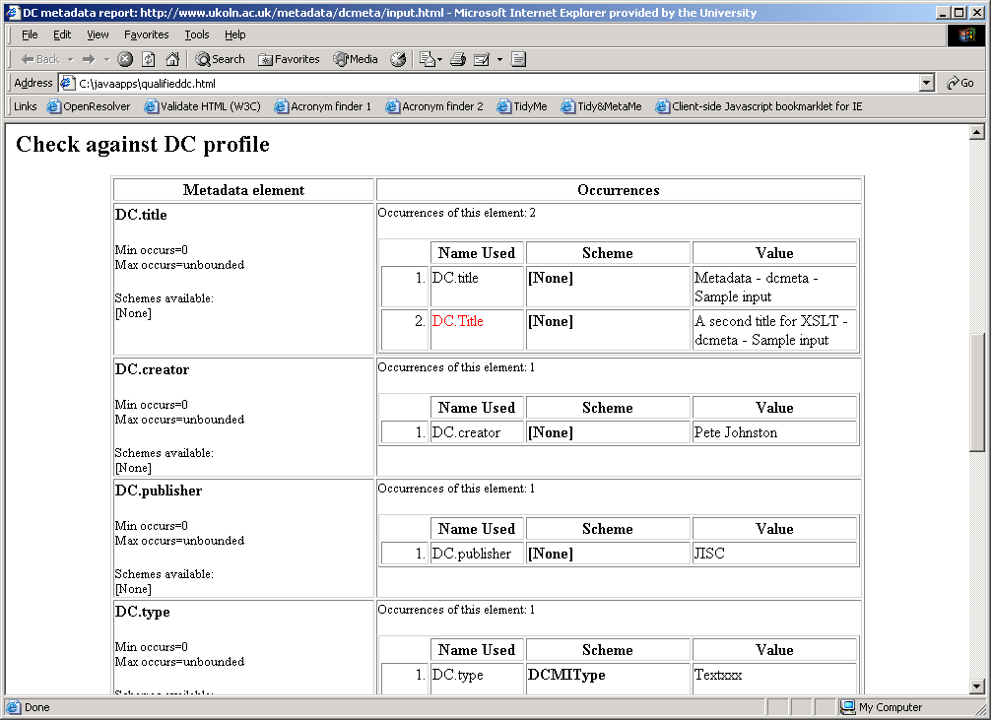The height and width of the screenshot is (720, 991).
Task: Click the Edit page icon
Action: (482, 58)
